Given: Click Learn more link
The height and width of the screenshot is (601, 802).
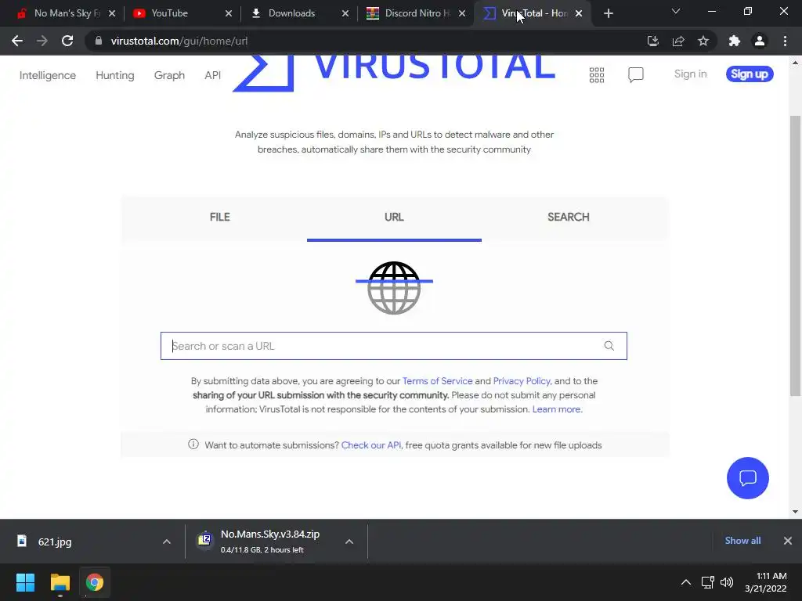Looking at the screenshot, I should point(557,409).
